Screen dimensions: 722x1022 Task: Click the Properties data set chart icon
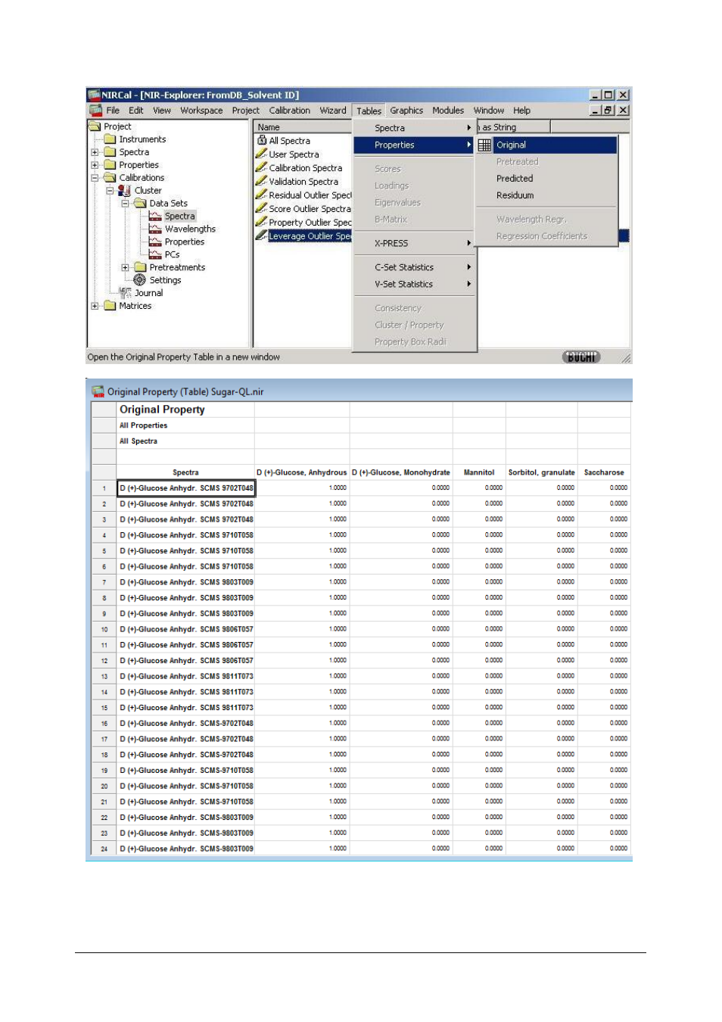coord(155,241)
